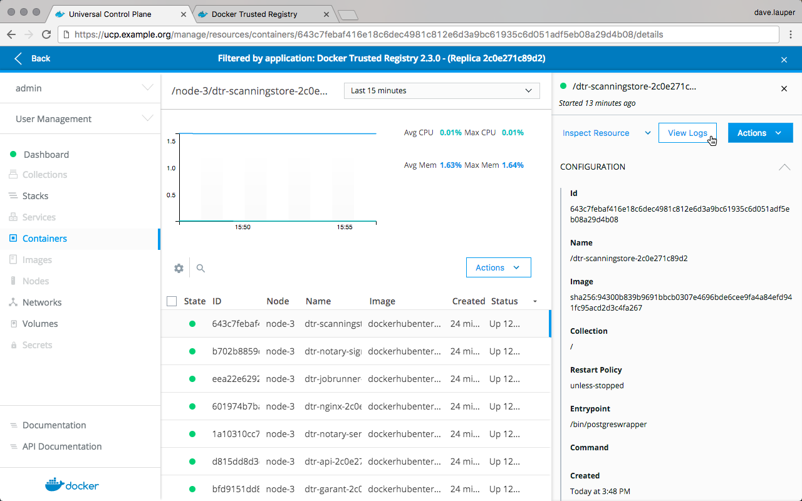The height and width of the screenshot is (501, 802).
Task: Click the search magnifier icon
Action: (x=200, y=268)
